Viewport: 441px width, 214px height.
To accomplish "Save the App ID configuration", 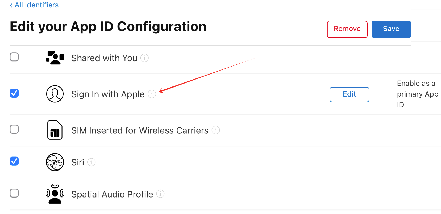I will click(x=391, y=29).
